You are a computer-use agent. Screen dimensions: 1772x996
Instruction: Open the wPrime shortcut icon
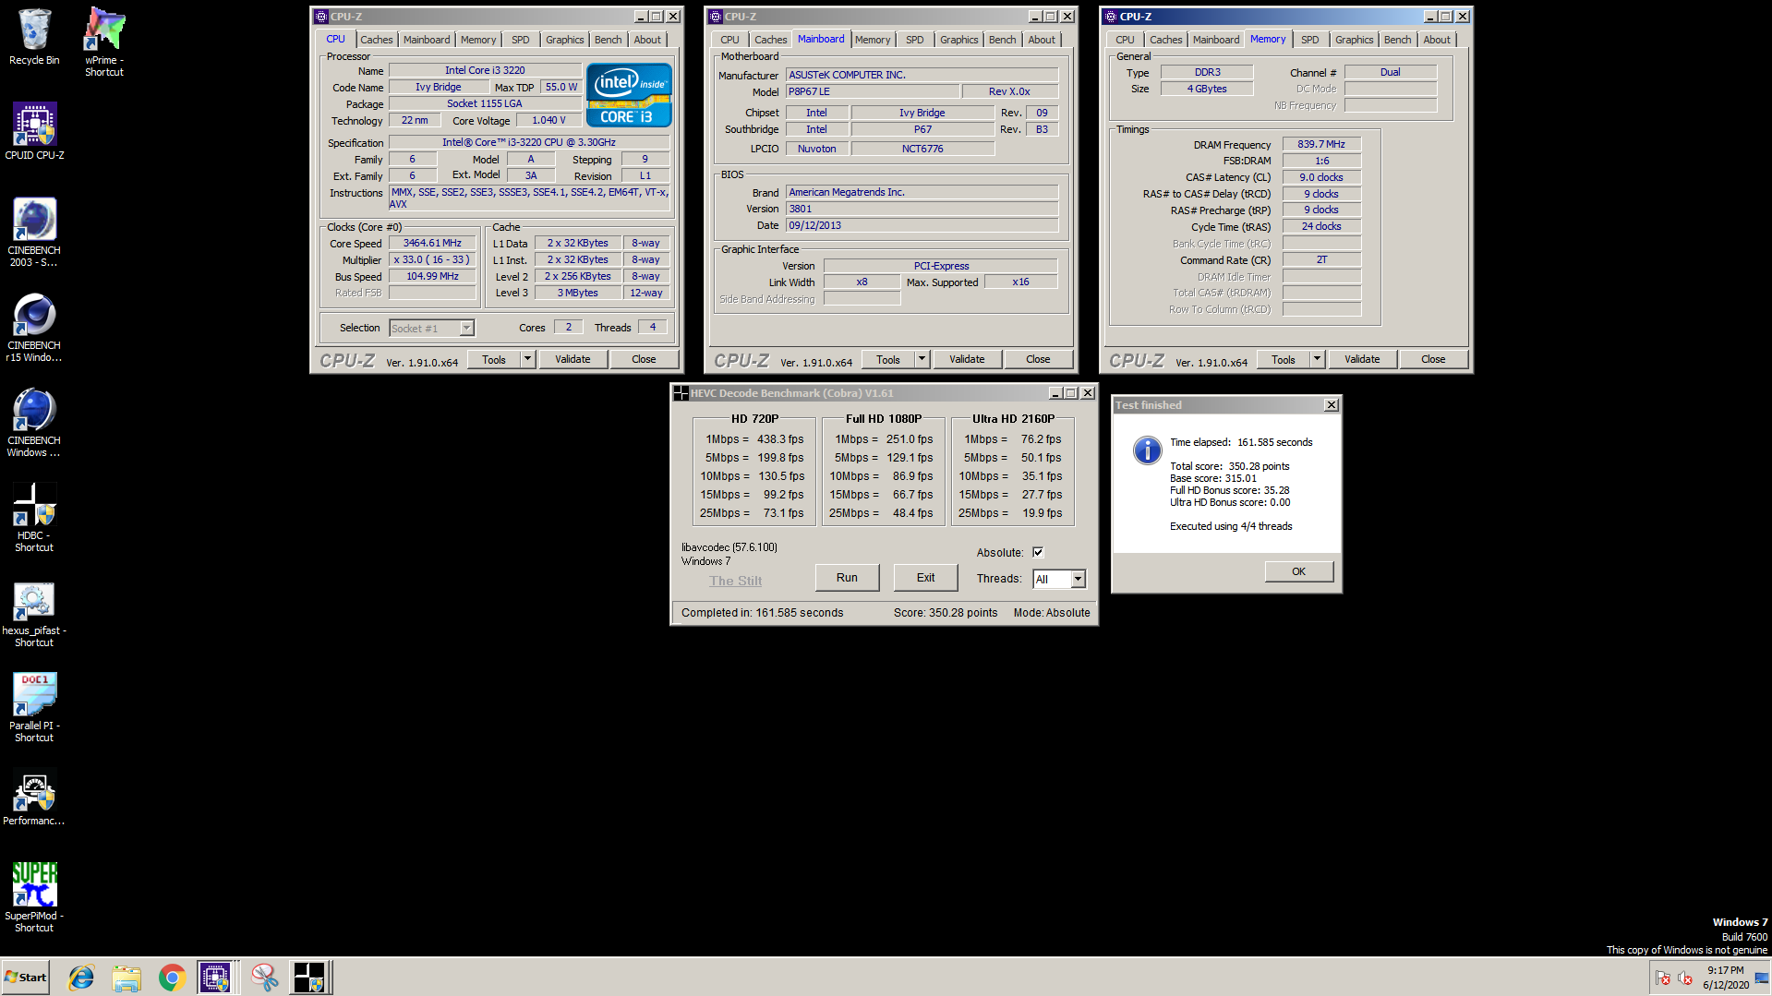pos(104,42)
